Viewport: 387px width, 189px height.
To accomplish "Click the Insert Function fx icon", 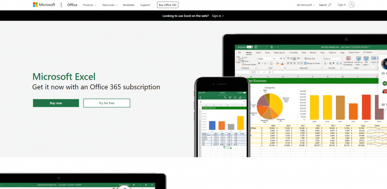I will (x=269, y=72).
